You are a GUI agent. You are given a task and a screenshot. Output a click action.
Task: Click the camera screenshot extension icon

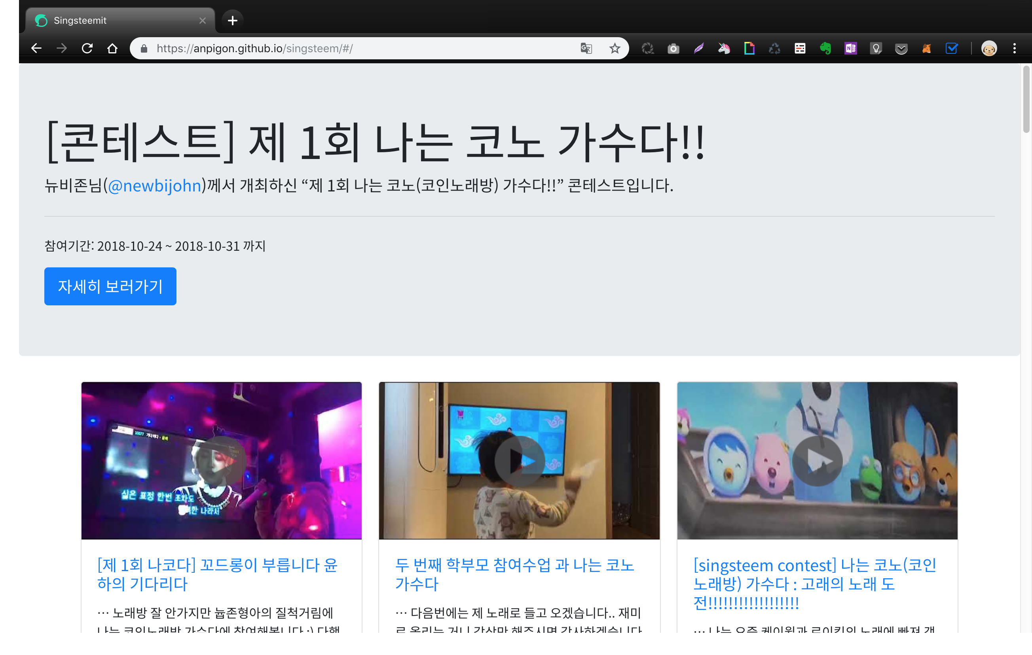tap(673, 48)
